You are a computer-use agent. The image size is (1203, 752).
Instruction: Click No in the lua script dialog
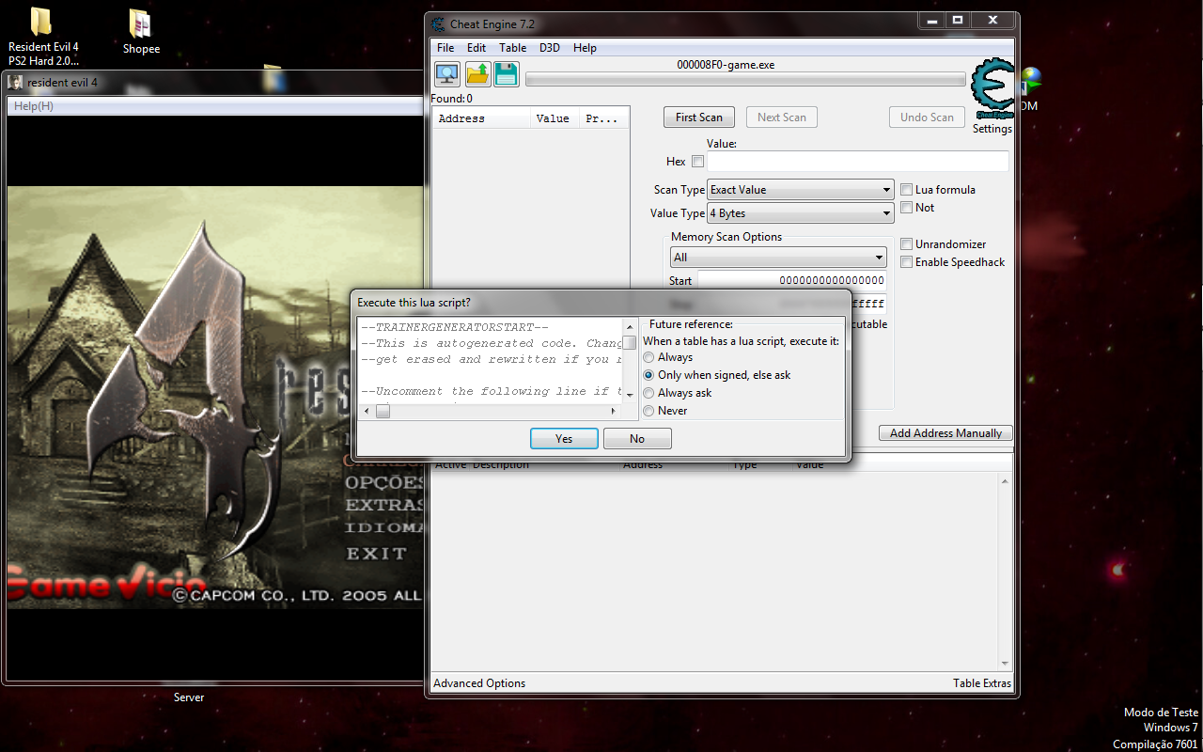click(637, 439)
